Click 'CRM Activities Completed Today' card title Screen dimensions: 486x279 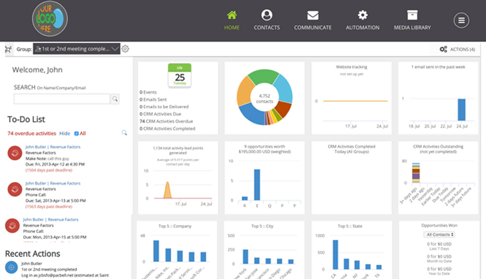point(352,149)
